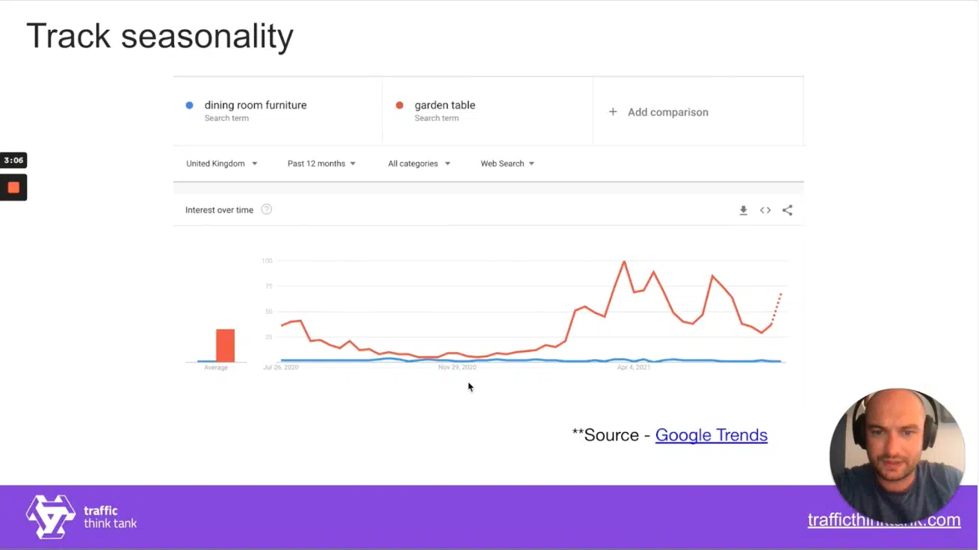This screenshot has width=979, height=550.
Task: Open the United Kingdom region dropdown
Action: (221, 164)
